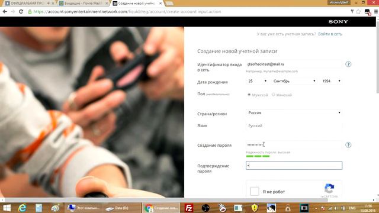Click the Создание пароля password field
The height and width of the screenshot is (213, 379).
coord(294,144)
